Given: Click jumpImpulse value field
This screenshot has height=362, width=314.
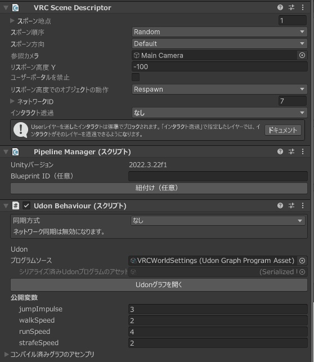Looking at the screenshot, I should 218,309.
